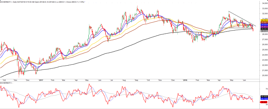Click the red oscillator current value tag

264,102
